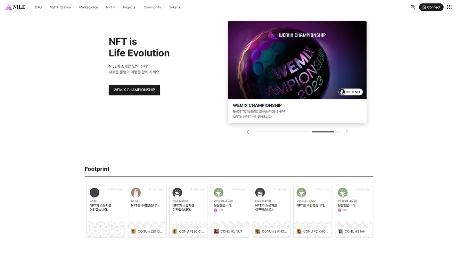
Task: Click the 3.8K token coin icon
Action: click(x=339, y=210)
